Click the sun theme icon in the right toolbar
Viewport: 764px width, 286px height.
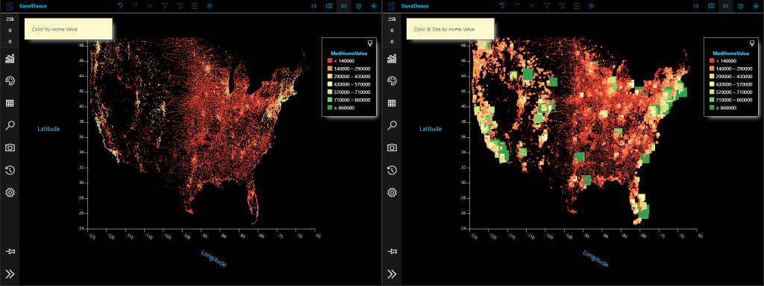pos(592,6)
